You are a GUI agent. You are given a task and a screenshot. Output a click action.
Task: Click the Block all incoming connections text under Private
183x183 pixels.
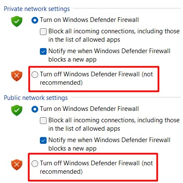(114, 35)
